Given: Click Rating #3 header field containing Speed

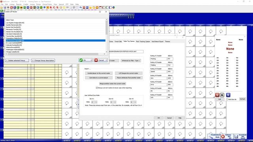Looking at the screenshot, I should [x=159, y=72].
